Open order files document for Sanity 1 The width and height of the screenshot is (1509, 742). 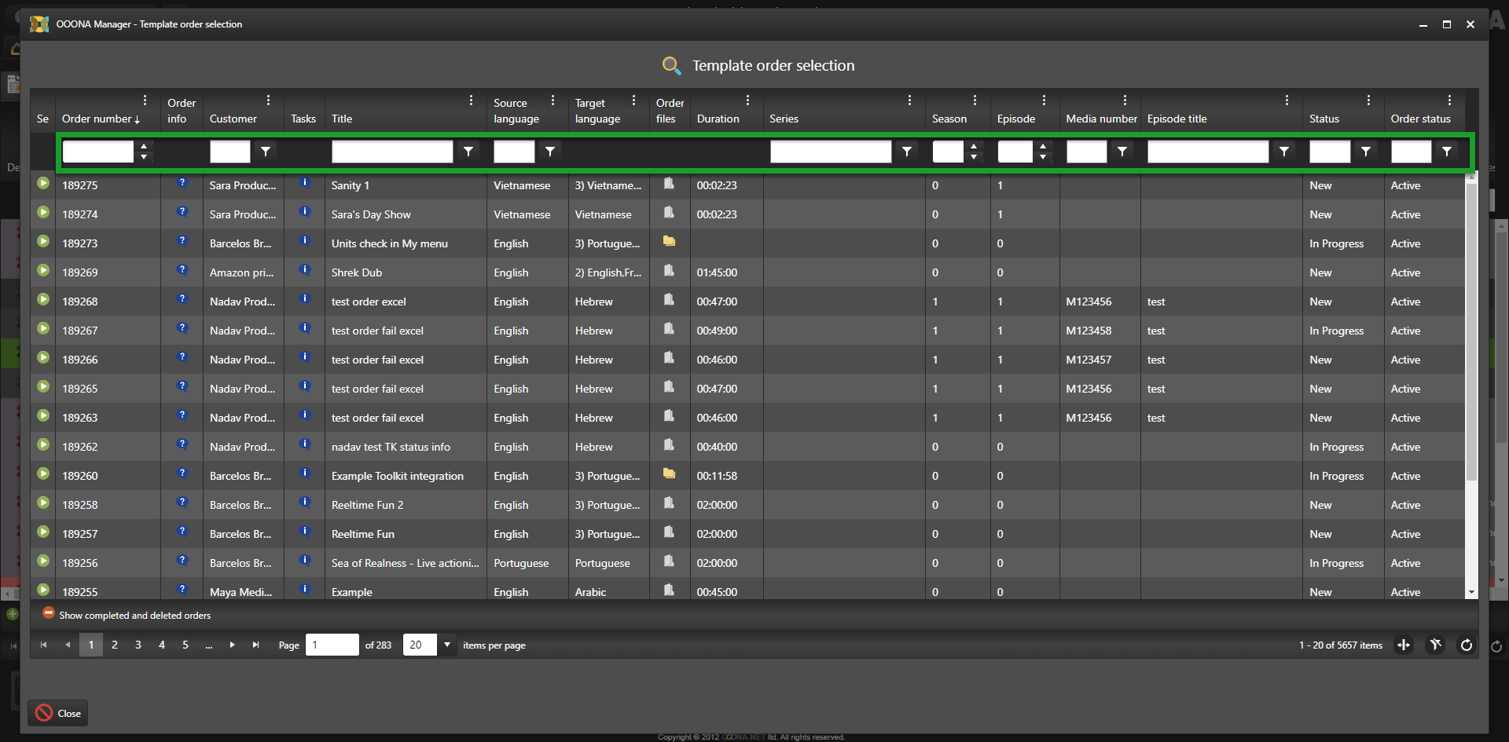point(669,184)
